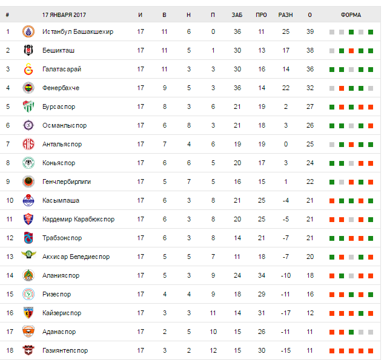Viewport: 387px width, 360px height.
Task: Open the Османлыспор team link
Action: pos(65,125)
